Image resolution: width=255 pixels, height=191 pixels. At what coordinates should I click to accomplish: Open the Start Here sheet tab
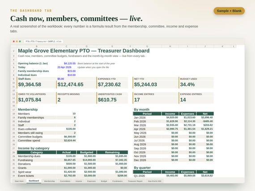tap(19, 181)
